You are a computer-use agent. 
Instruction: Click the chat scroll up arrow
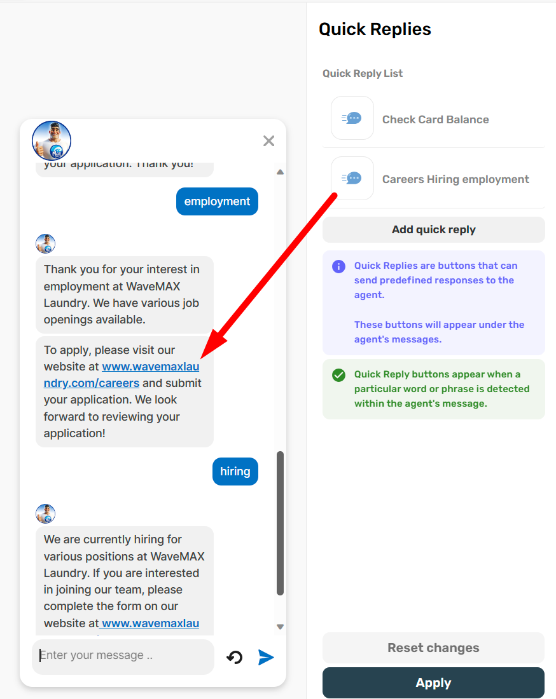point(281,172)
